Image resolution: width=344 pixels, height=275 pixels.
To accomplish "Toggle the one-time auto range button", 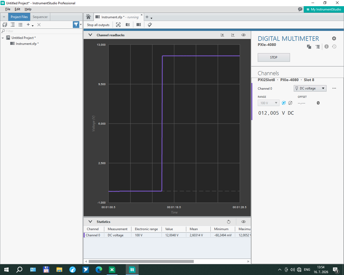I will pos(290,103).
